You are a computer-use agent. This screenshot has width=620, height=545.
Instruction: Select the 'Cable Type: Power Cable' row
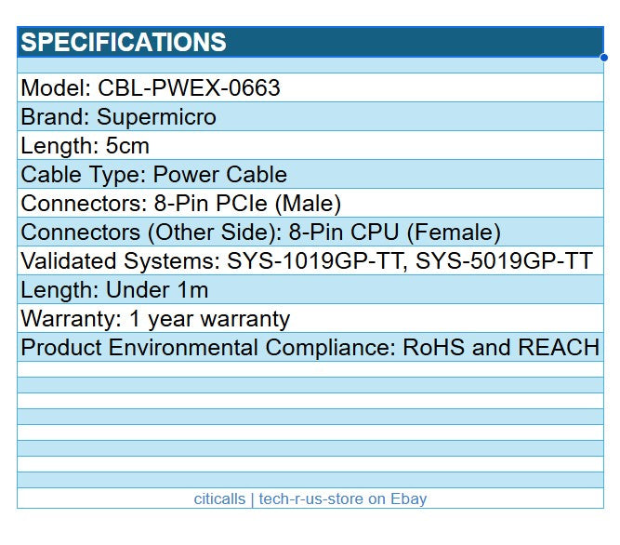tap(310, 174)
